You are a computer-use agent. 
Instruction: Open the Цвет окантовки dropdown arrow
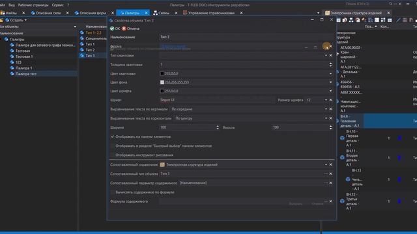click(330, 73)
